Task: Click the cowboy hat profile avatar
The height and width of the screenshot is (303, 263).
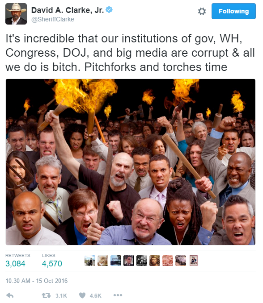Action: click(x=16, y=14)
